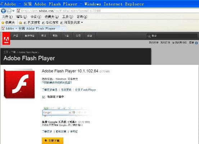
Task: Open the 了解更多信息 link
Action: (x=50, y=90)
